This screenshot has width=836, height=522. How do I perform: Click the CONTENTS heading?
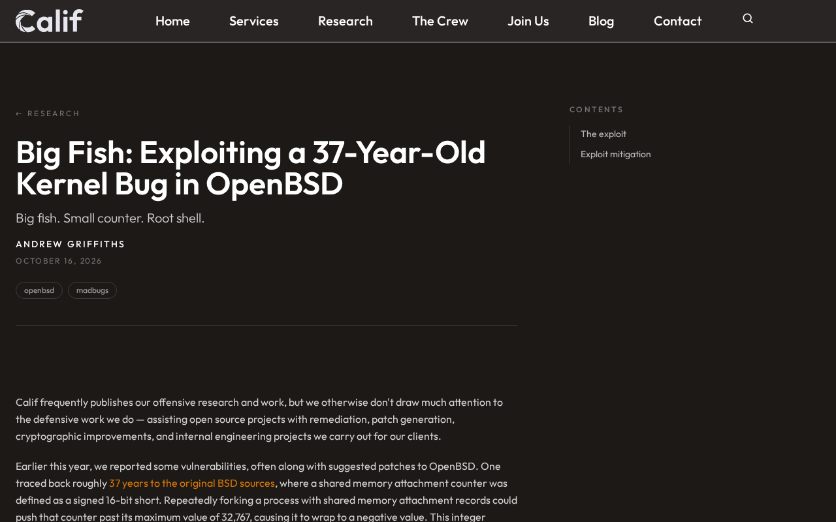pos(596,110)
